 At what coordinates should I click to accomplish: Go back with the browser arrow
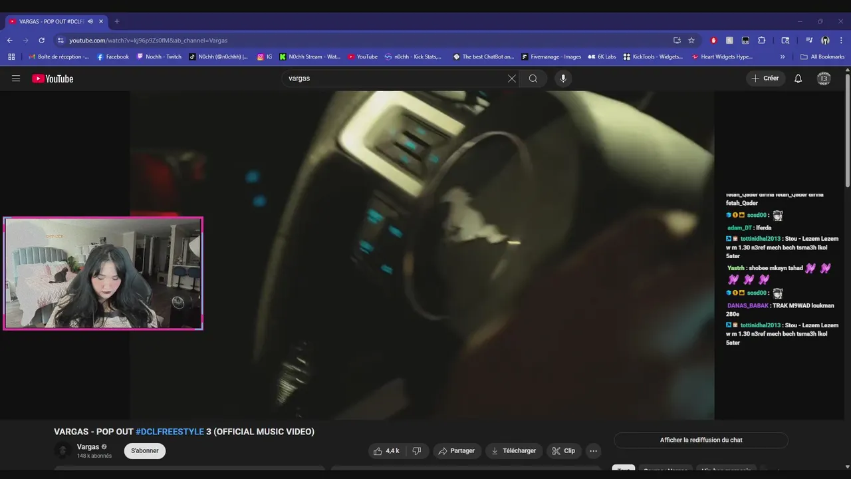tap(10, 40)
